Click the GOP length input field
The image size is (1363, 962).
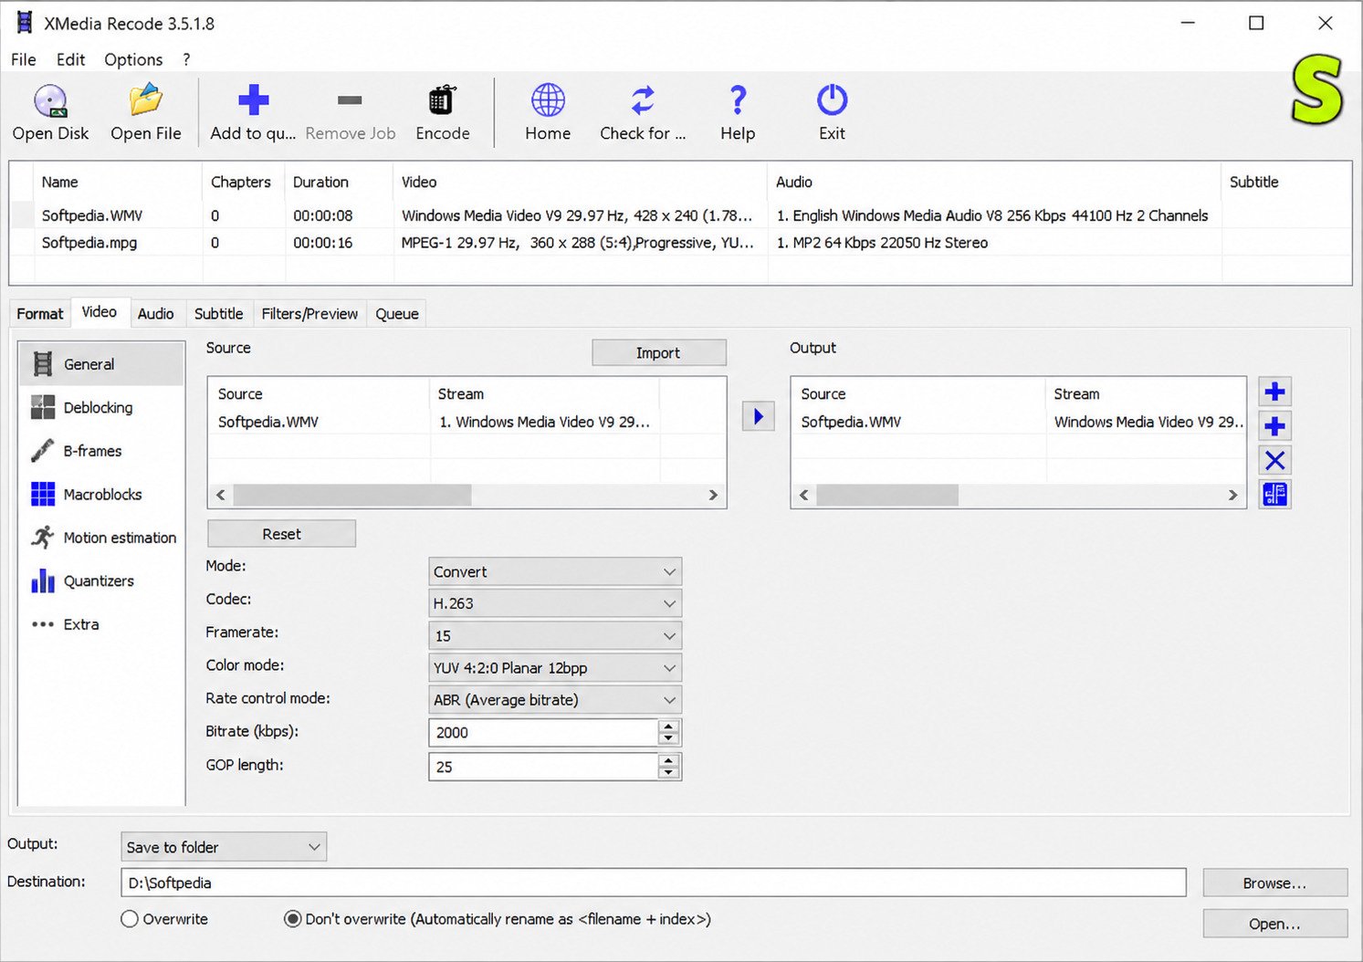[x=543, y=767]
